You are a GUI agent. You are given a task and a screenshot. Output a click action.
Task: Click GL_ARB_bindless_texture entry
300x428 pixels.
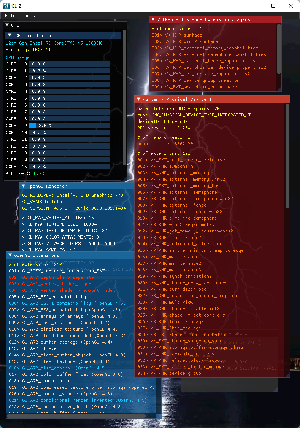coord(63,329)
